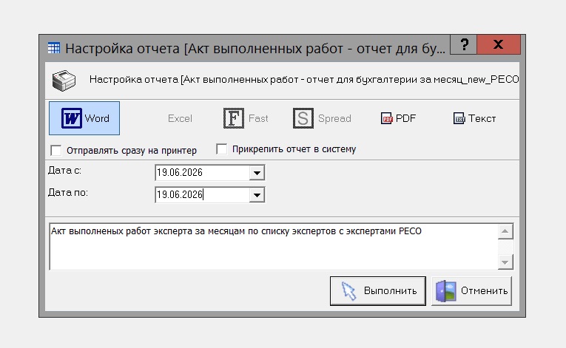Screen dimensions: 566x348
Task: Cancel with the Отменить button
Action: [472, 291]
